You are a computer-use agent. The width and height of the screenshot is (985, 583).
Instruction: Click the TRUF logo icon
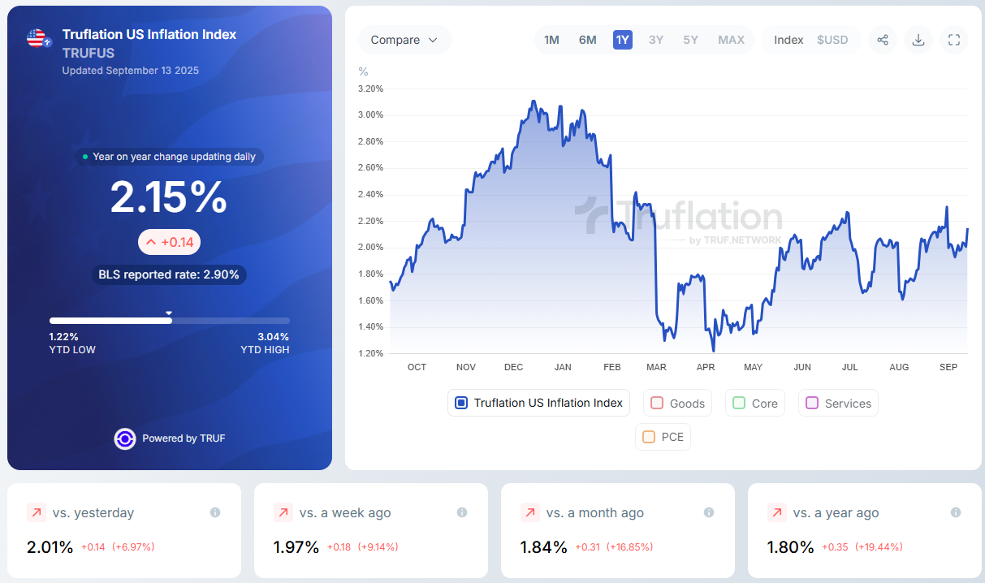point(124,438)
